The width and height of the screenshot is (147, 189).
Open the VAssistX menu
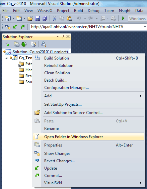pos(45,11)
